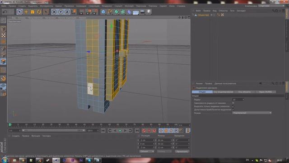
Task: Open the File menu in main menu bar
Action: click(4, 6)
